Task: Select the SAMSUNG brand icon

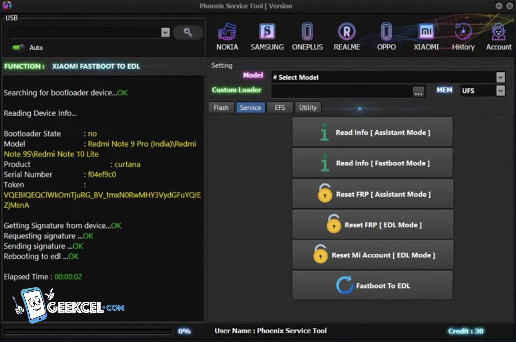Action: pyautogui.click(x=267, y=37)
